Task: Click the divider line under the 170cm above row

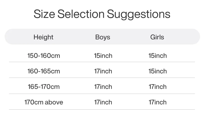Action: [102, 109]
